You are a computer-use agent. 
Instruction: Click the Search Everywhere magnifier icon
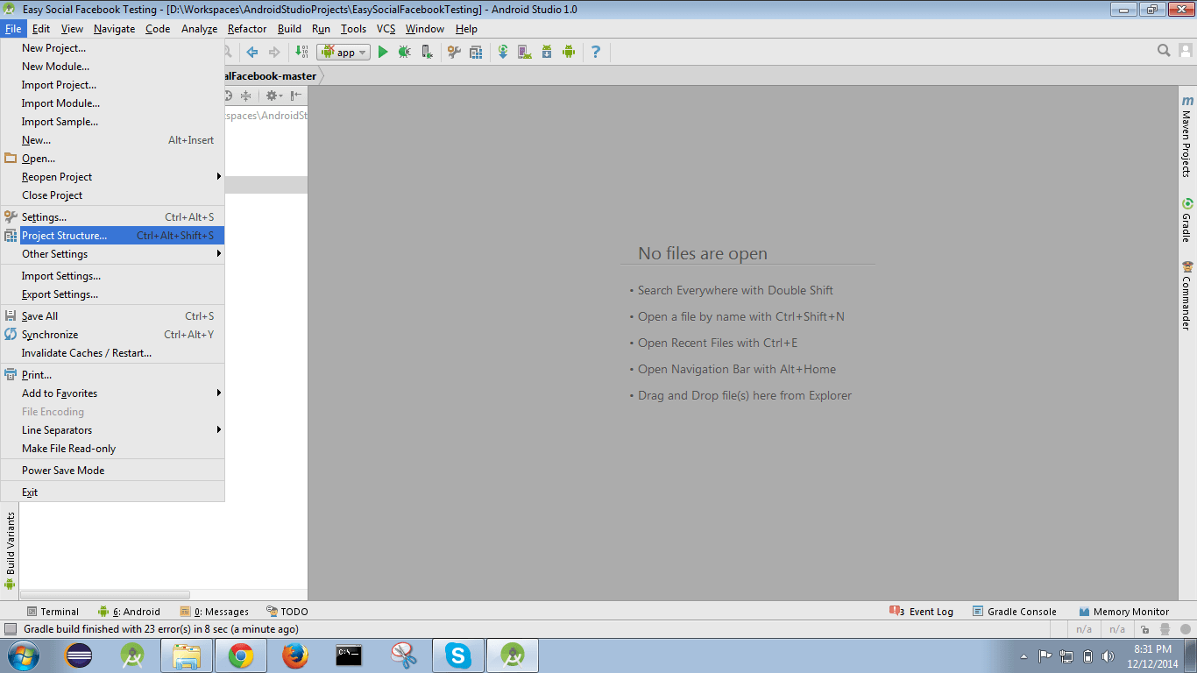click(1164, 51)
